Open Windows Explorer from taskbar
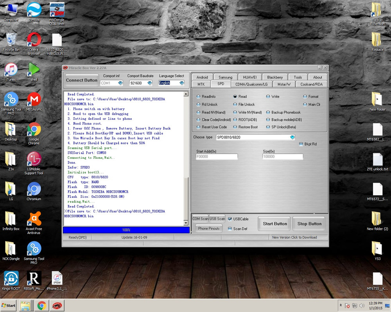The image size is (391, 312). pyautogui.click(x=25, y=305)
